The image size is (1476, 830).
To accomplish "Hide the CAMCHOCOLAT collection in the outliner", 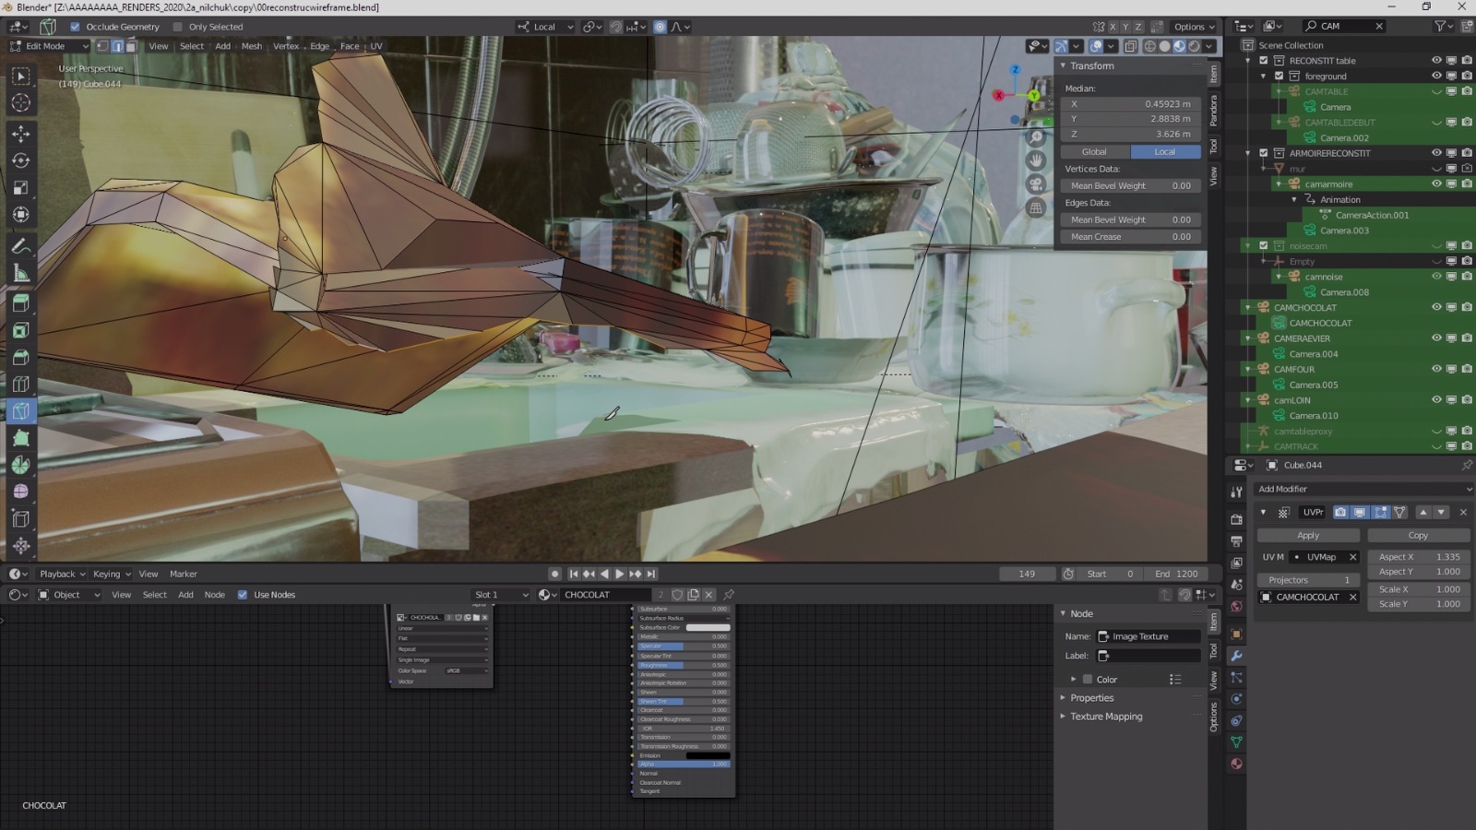I will (x=1436, y=307).
